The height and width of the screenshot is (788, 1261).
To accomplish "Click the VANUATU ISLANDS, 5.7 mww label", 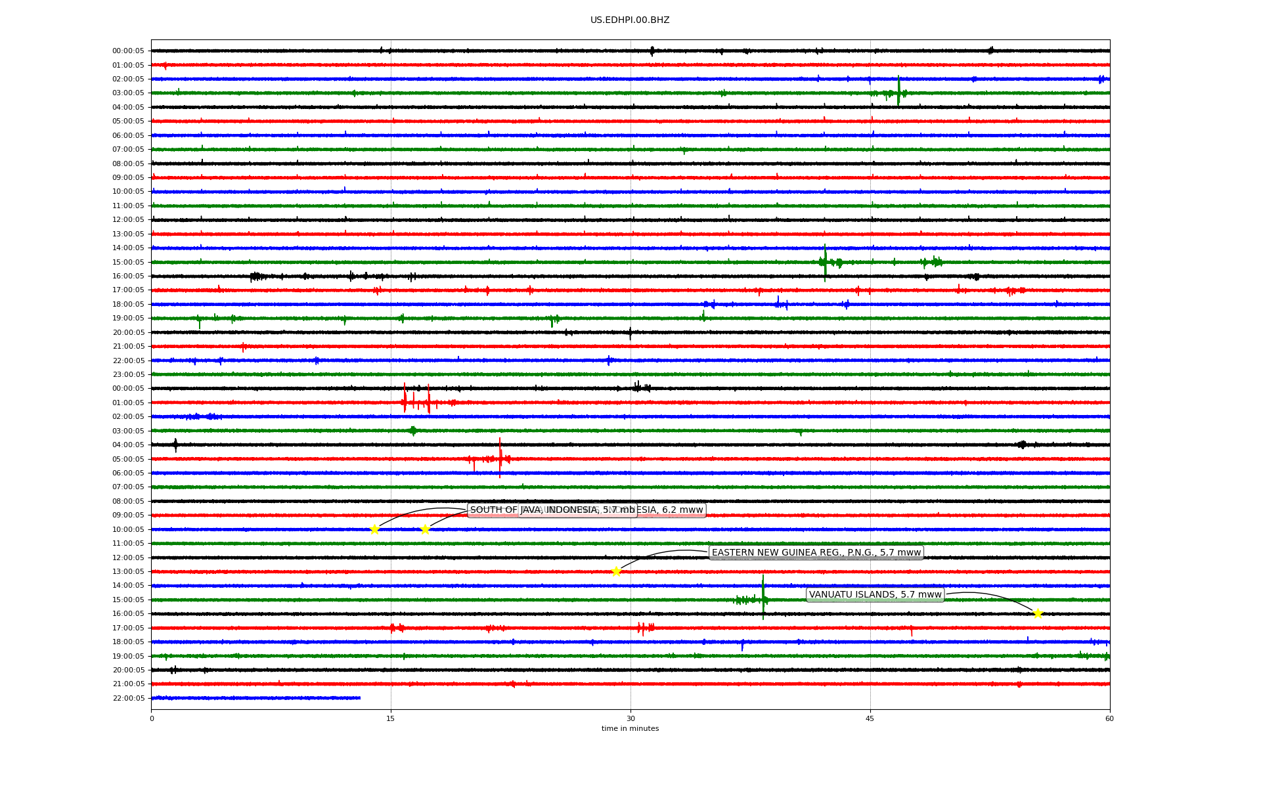I will tap(875, 595).
